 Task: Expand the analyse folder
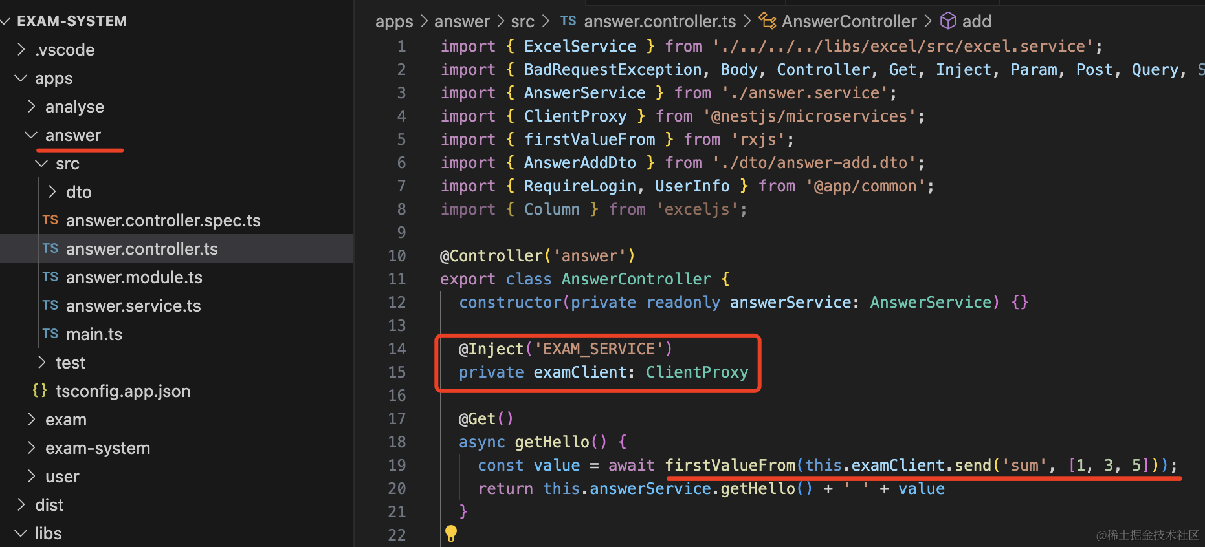click(31, 107)
